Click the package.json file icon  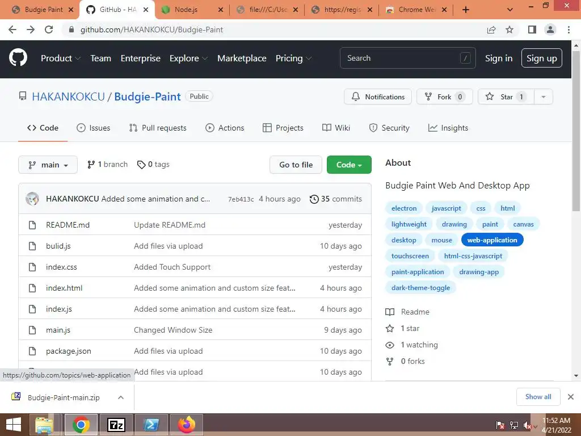pyautogui.click(x=32, y=351)
